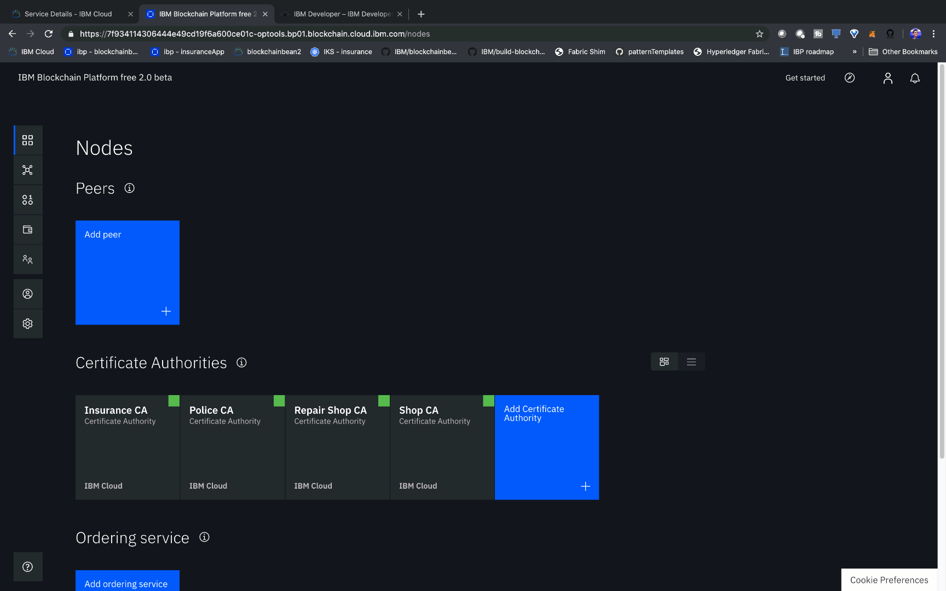Viewport: 946px width, 591px height.
Task: Open the Channels network icon in sidebar
Action: 27,170
